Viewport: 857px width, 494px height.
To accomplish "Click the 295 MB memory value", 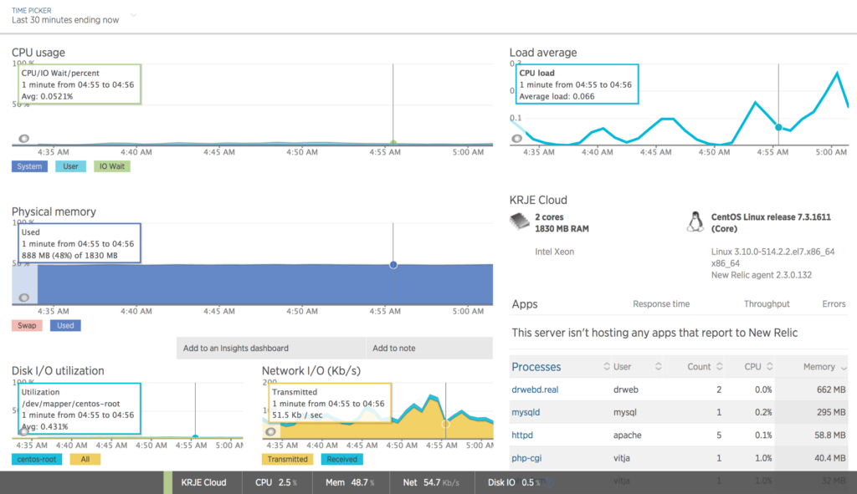I will (831, 412).
